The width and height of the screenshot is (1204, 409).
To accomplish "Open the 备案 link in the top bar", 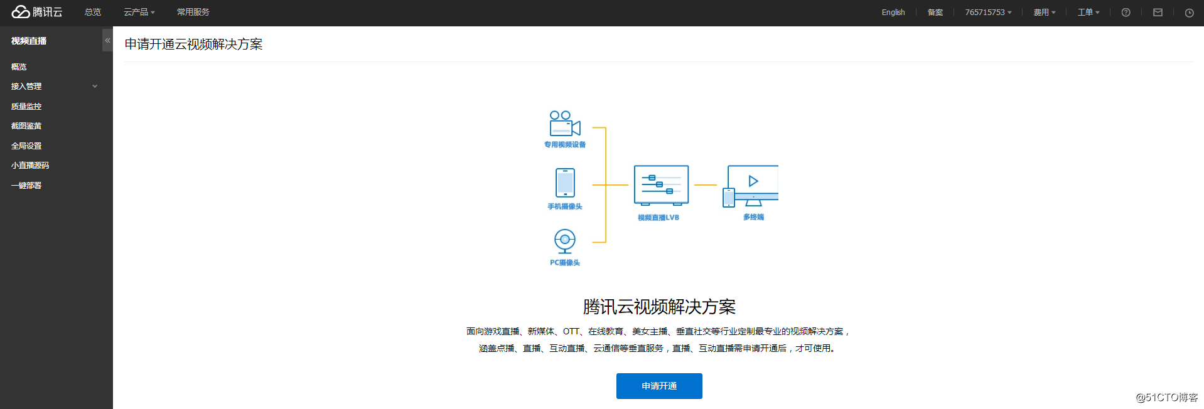I will (x=935, y=12).
